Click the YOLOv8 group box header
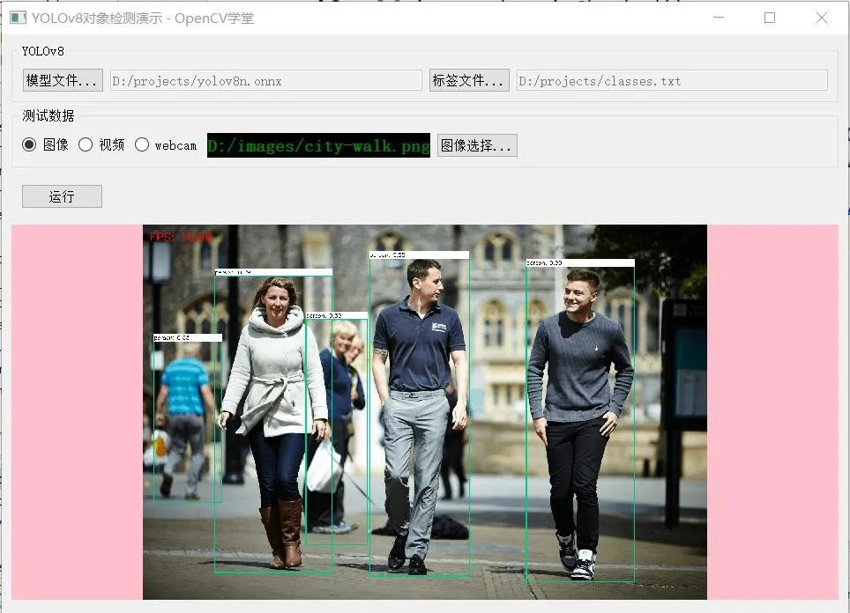 coord(42,51)
